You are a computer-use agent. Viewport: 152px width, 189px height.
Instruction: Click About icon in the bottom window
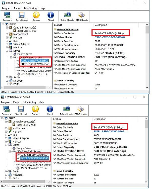[50, 110]
